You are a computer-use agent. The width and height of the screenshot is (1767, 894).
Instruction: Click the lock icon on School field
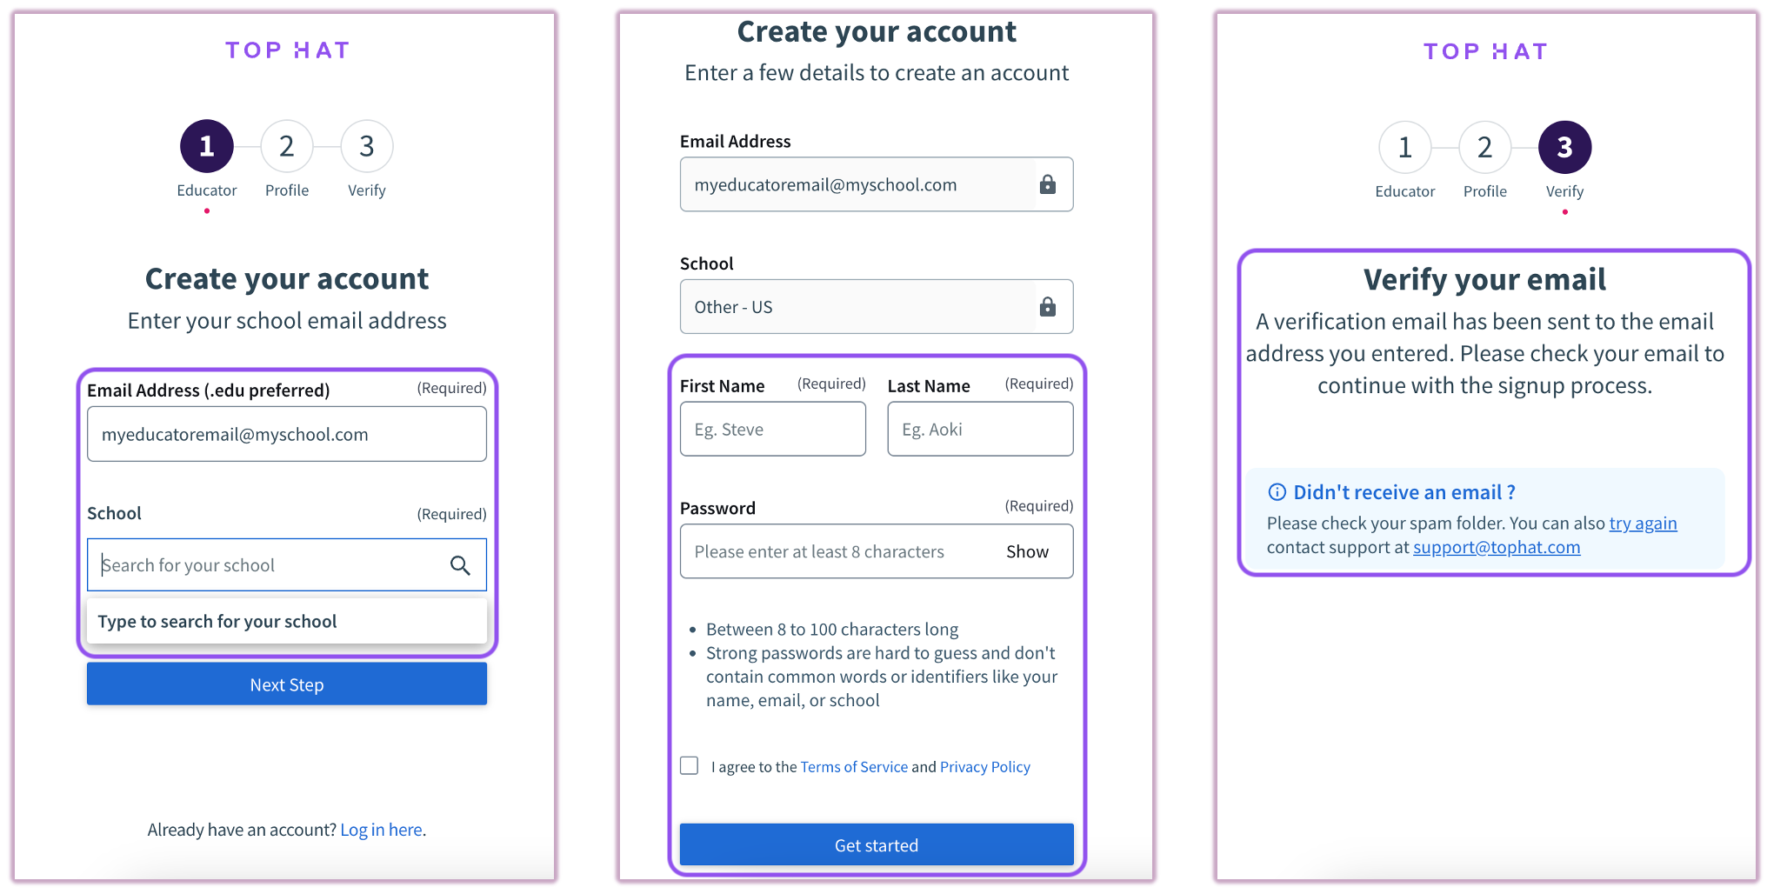(x=1047, y=306)
